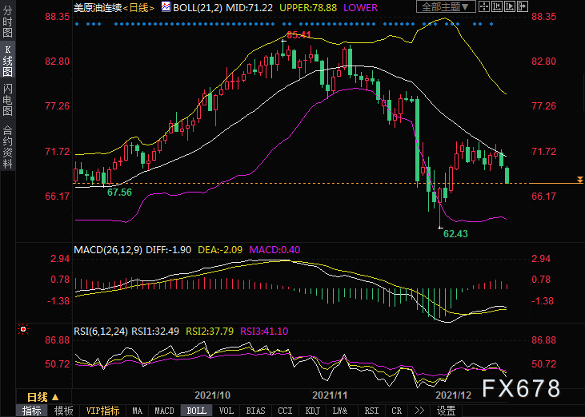This screenshot has width=585, height=417.
Task: Select the BOLL indicator button
Action: click(197, 411)
